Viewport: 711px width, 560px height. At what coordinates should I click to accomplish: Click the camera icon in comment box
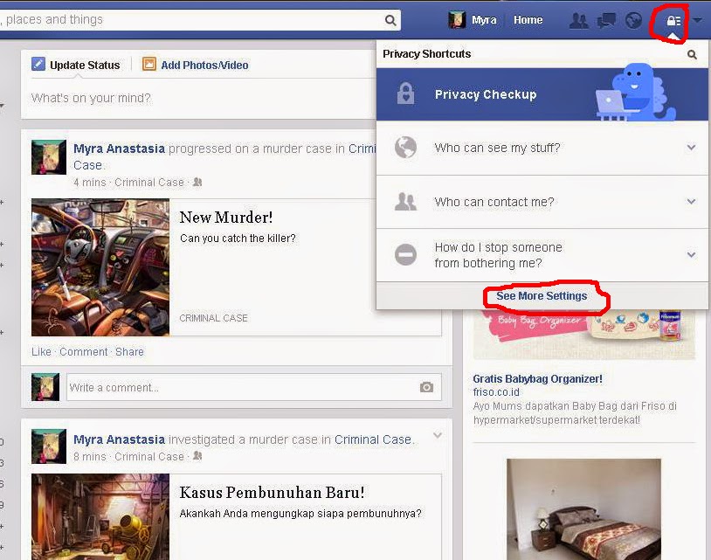(426, 387)
